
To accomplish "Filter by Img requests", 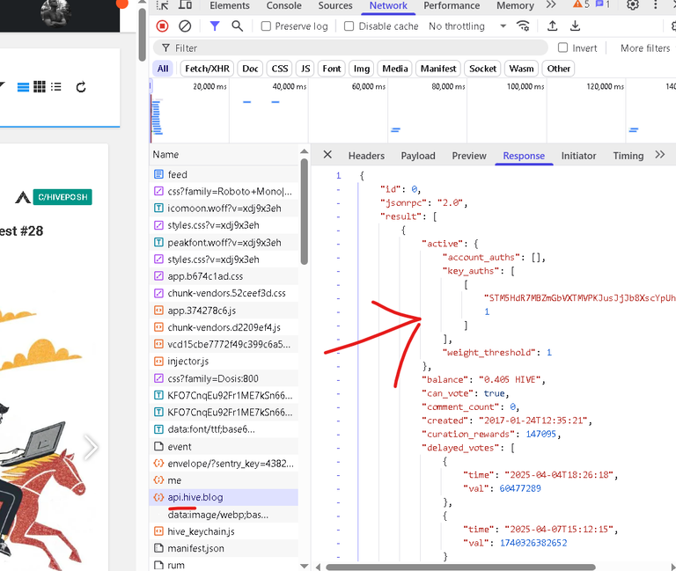I will 361,69.
